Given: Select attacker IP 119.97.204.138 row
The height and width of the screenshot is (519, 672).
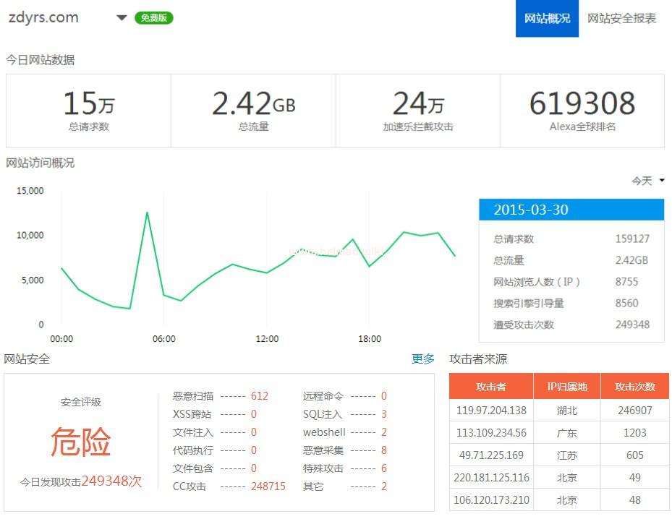Looking at the screenshot, I should [491, 410].
